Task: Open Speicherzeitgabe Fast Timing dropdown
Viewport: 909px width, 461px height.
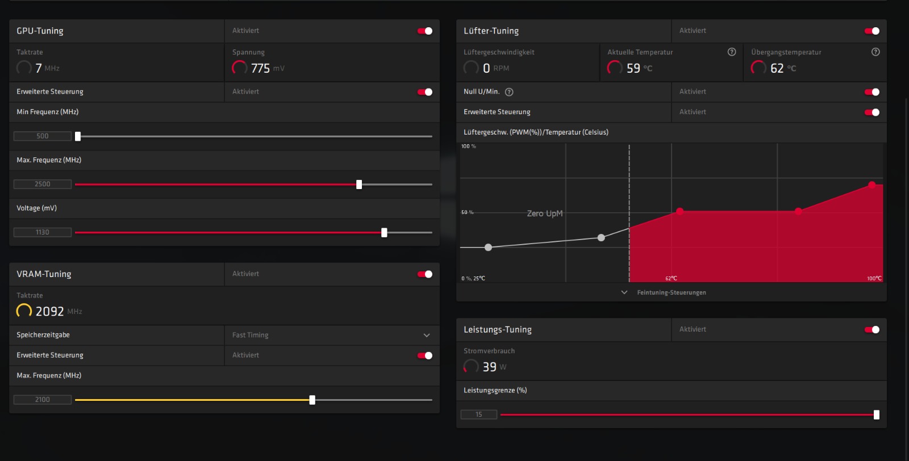Action: pos(332,335)
